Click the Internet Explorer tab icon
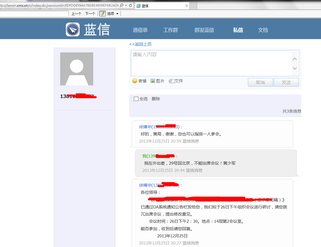The image size is (321, 247). coord(139,6)
